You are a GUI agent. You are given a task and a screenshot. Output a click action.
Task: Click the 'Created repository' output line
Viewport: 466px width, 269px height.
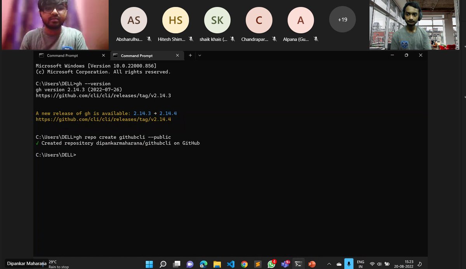[118, 143]
